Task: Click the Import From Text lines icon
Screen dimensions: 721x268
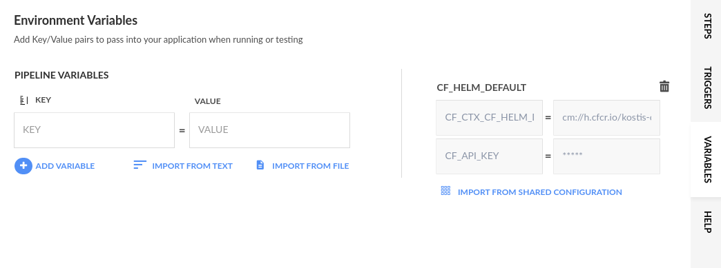Action: tap(140, 165)
